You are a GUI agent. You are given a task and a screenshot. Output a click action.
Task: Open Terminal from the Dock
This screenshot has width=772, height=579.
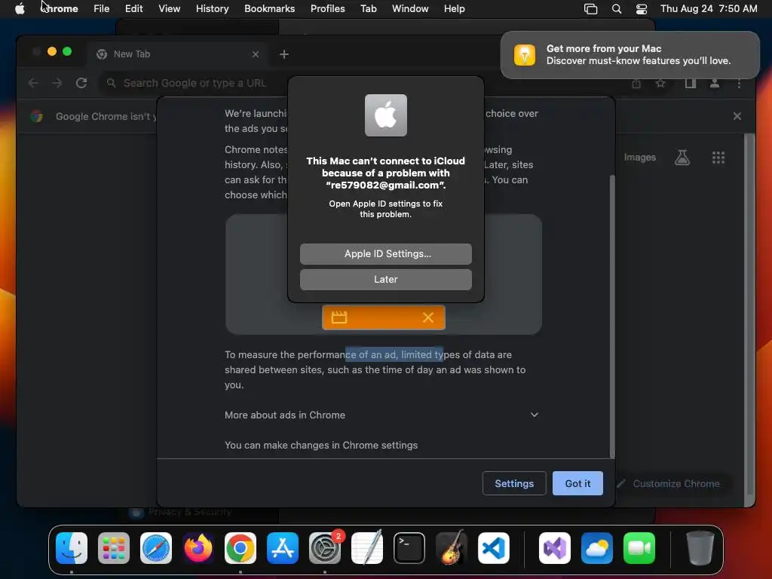click(x=409, y=548)
